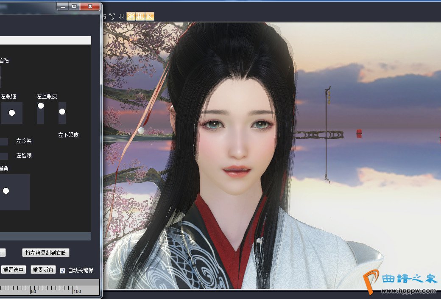
Task: Toggle the orange 机 toolbar button
Action: (x=140, y=17)
